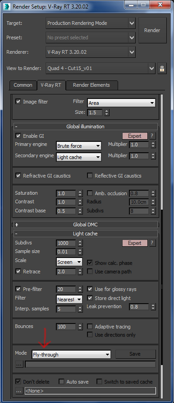Expand the Global DMC rollout
This screenshot has height=403, width=174.
pos(86,225)
